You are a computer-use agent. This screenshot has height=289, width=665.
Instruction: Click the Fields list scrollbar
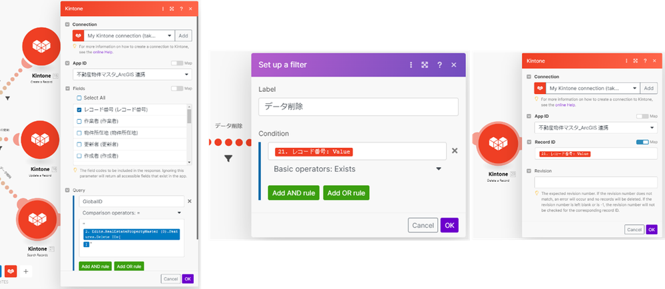[189, 116]
